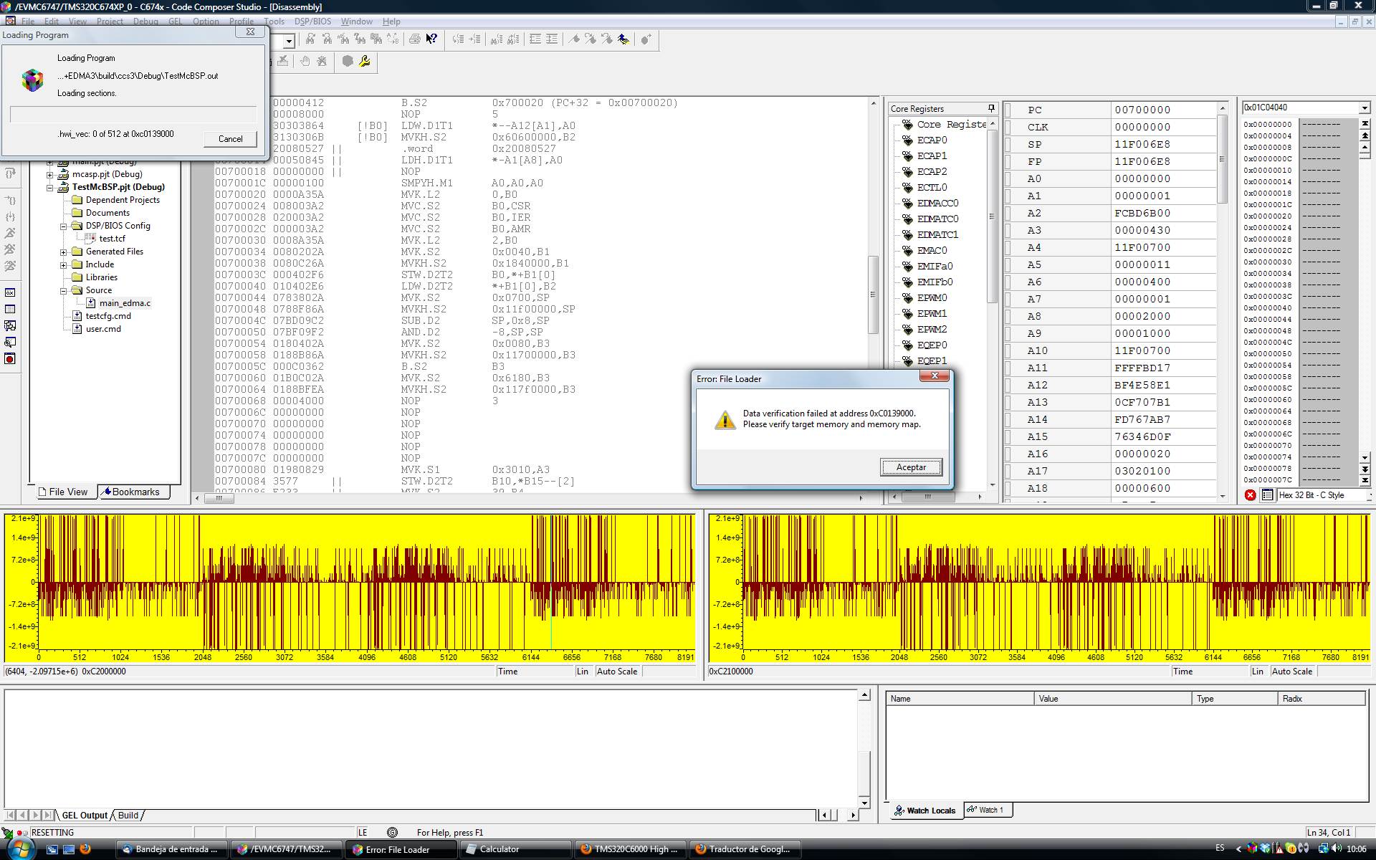Click the PC register value 00700000
This screenshot has width=1376, height=860.
pos(1142,110)
